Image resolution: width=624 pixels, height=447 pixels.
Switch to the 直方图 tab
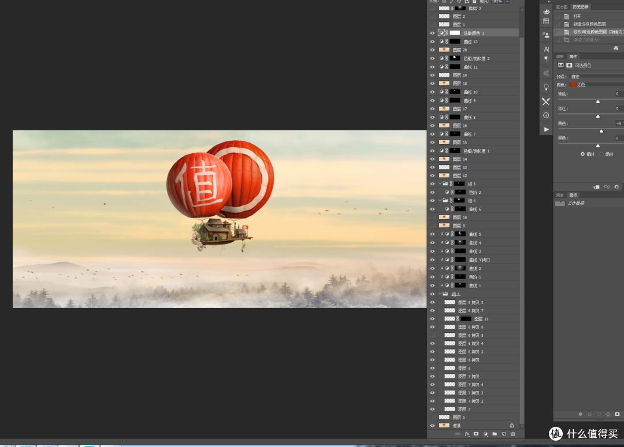562,7
